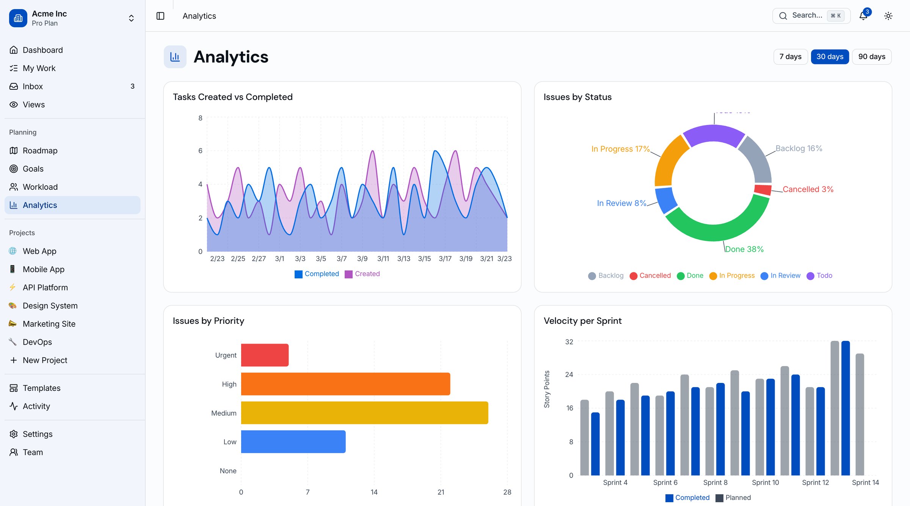Click the Workload people icon
This screenshot has width=910, height=506.
[14, 187]
